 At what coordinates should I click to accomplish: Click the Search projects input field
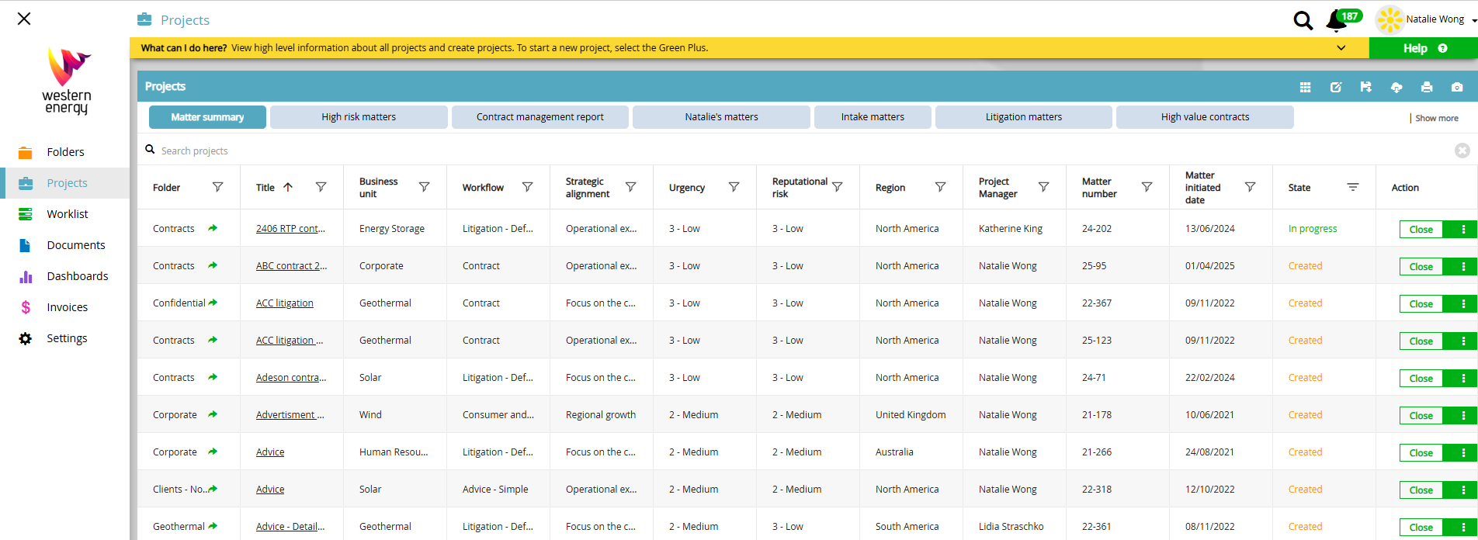coord(388,151)
